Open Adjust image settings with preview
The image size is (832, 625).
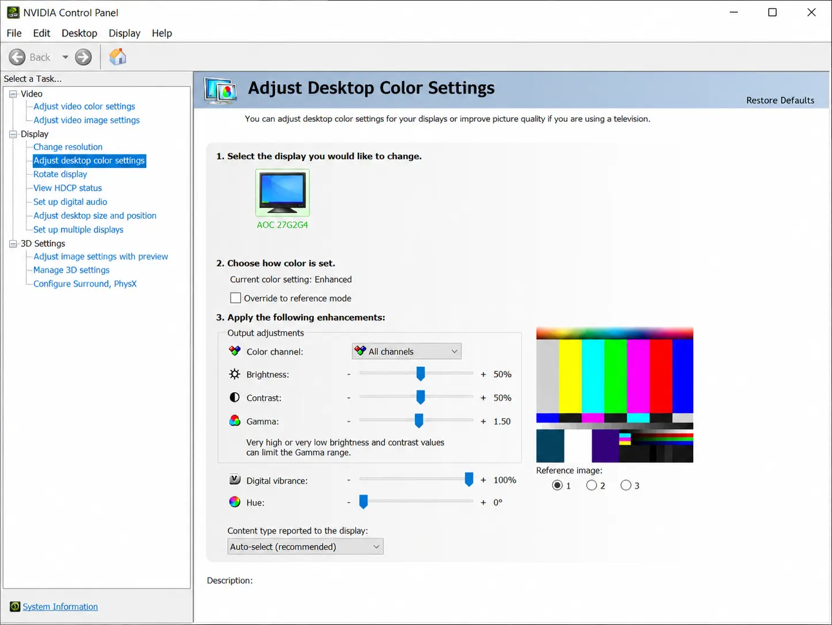[101, 256]
